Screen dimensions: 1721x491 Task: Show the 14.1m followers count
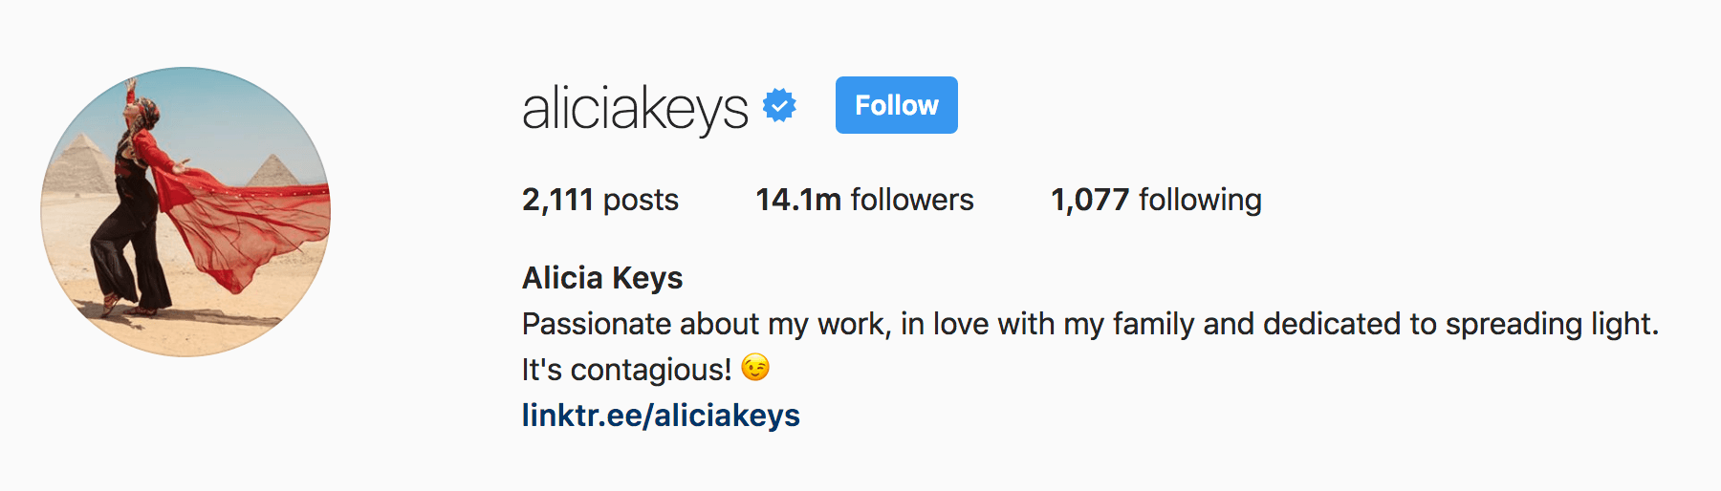797,200
